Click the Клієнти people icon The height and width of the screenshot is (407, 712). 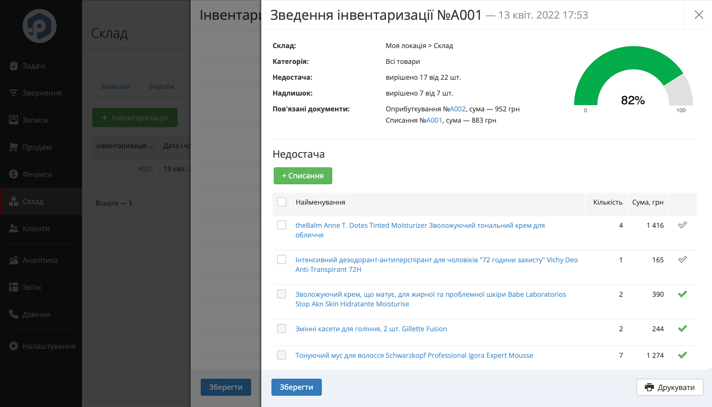point(13,228)
